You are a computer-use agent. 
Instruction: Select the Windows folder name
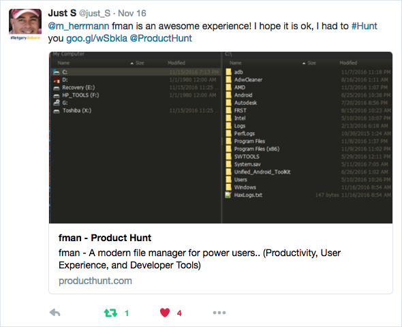coord(245,187)
